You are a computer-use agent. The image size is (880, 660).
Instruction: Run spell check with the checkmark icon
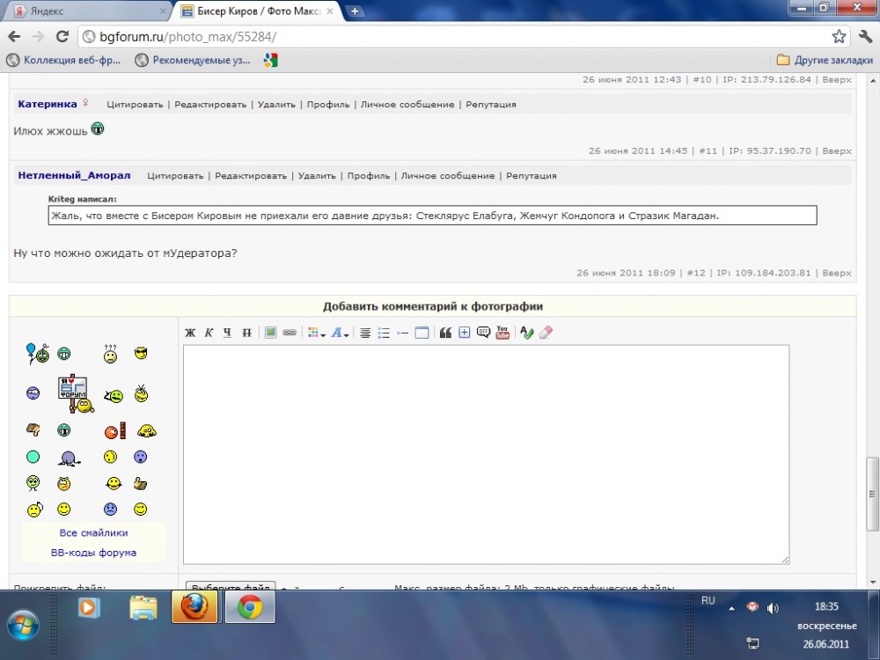[526, 333]
